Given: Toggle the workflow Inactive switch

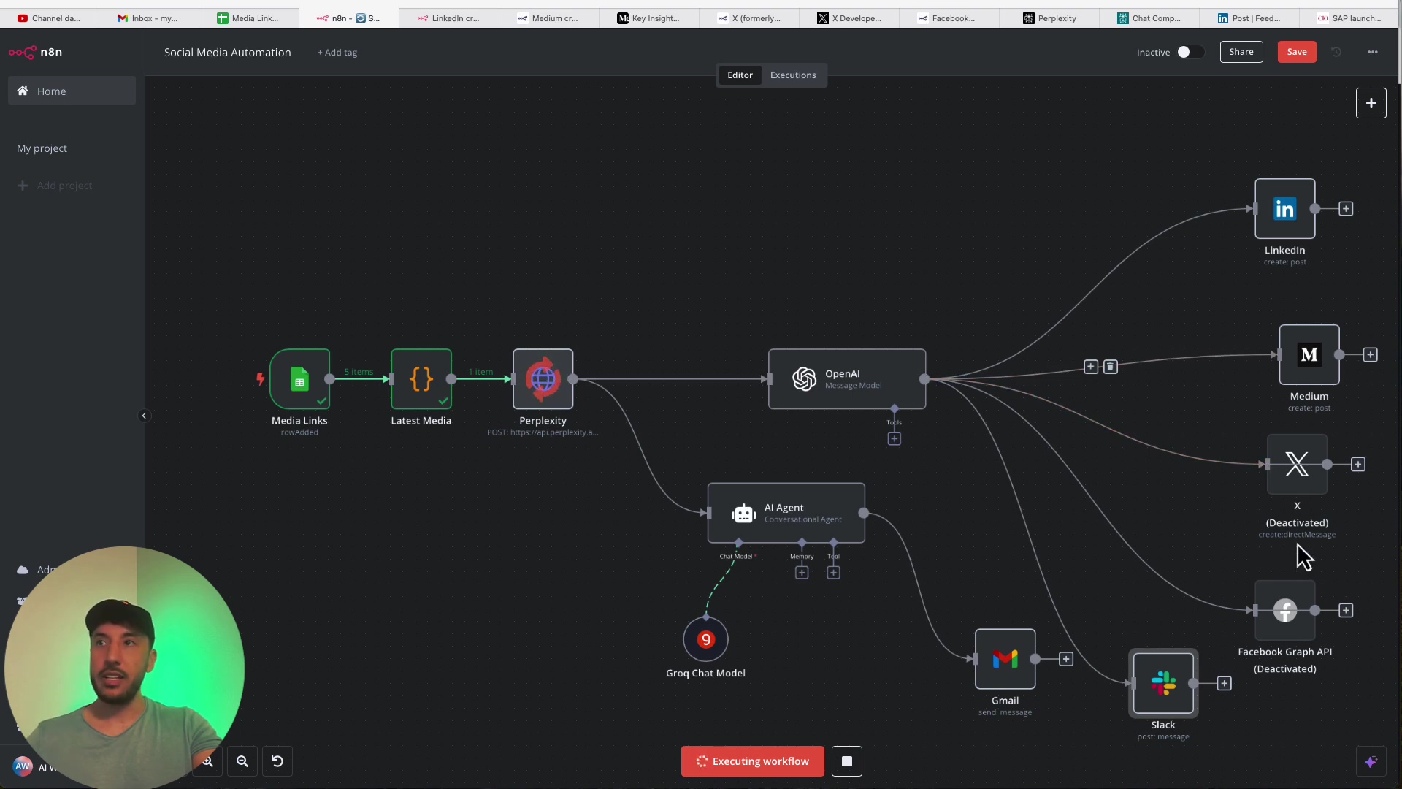Looking at the screenshot, I should click(x=1190, y=52).
